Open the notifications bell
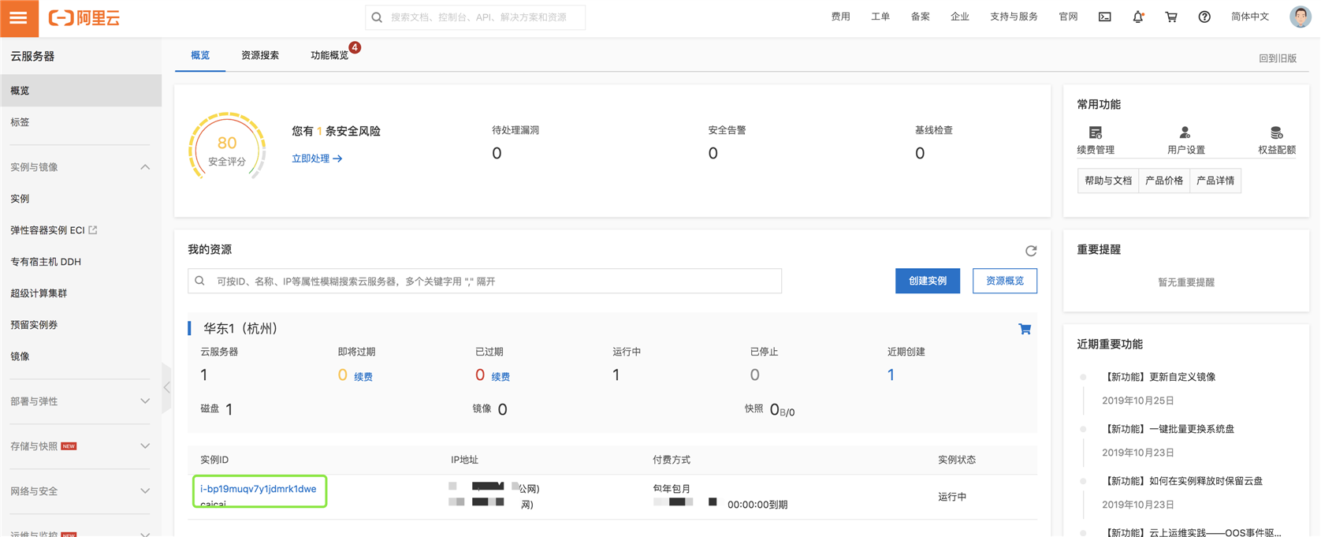 [1138, 17]
